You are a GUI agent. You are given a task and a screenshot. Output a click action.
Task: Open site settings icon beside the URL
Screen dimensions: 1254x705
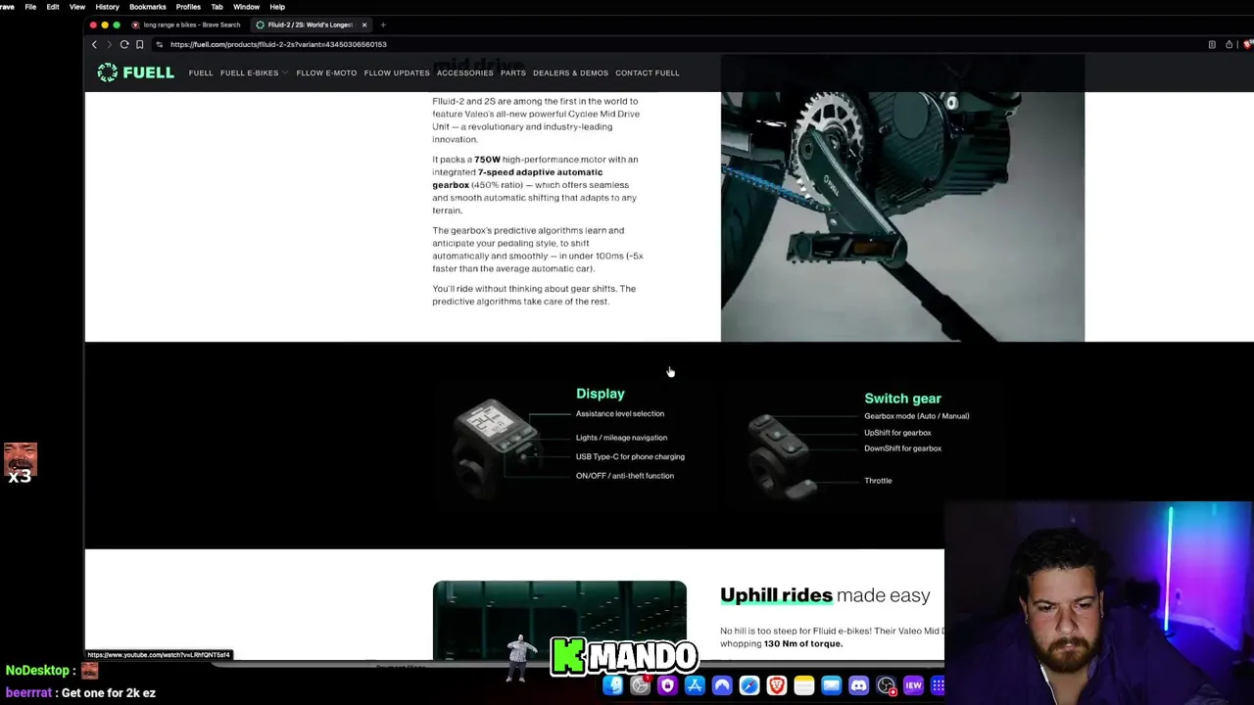pyautogui.click(x=160, y=44)
